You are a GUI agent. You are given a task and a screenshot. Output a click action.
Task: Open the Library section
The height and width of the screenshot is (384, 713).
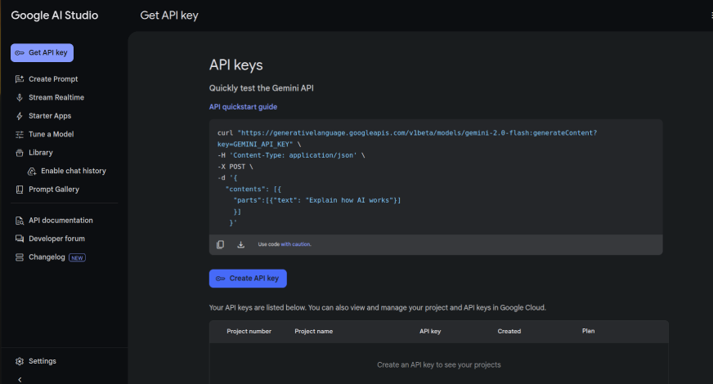coord(40,153)
